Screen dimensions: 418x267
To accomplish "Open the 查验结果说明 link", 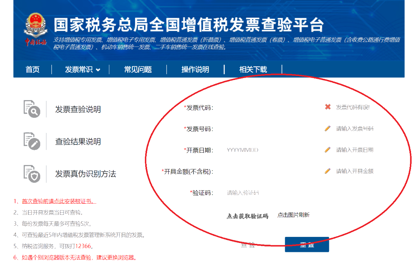I will point(78,142).
